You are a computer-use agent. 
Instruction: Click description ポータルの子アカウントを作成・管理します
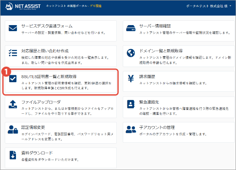click(x=173, y=134)
